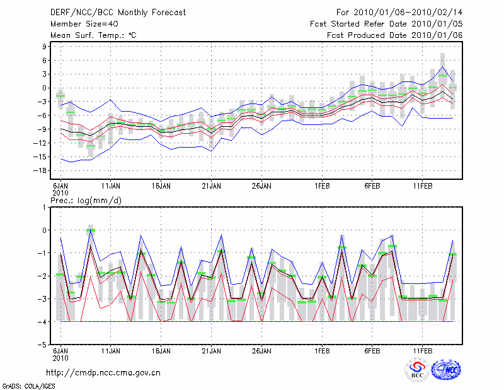Click the 2010 year label under the temperature chart
This screenshot has width=504, height=390.
[x=60, y=192]
